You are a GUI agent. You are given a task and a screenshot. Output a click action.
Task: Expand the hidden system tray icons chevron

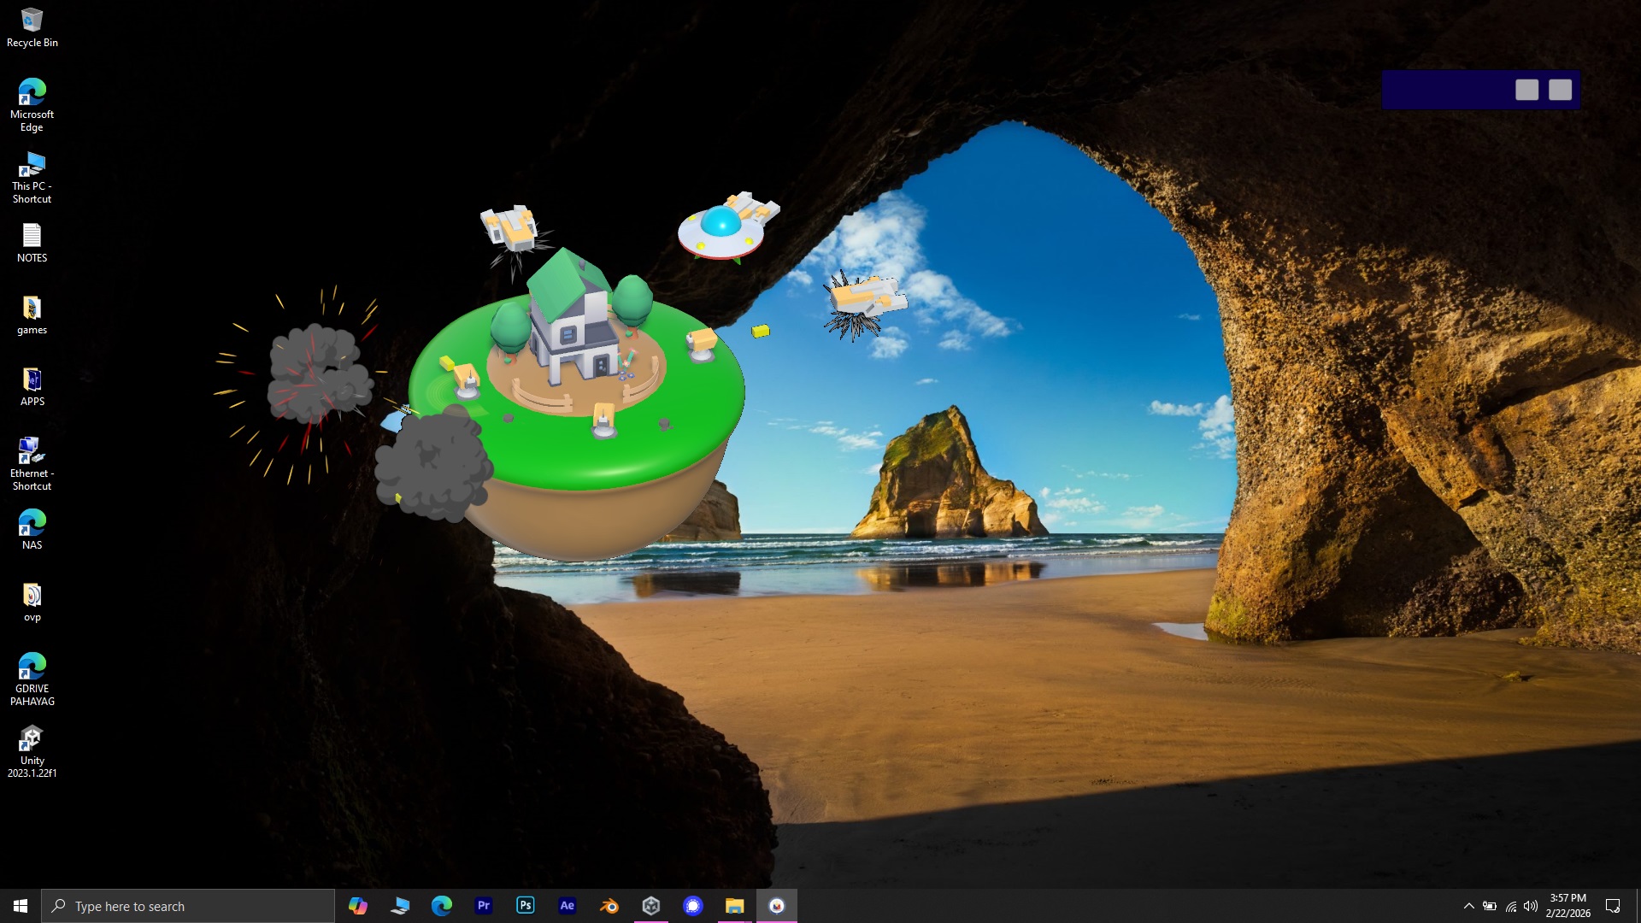[1468, 906]
